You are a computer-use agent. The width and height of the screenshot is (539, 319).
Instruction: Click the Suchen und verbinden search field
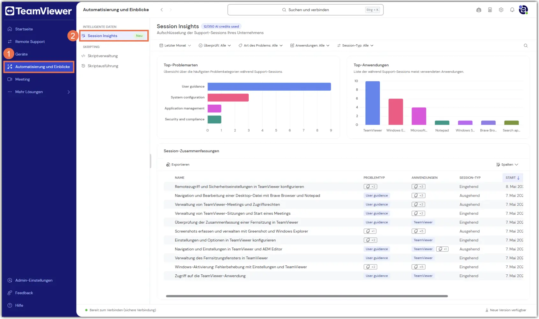point(305,10)
